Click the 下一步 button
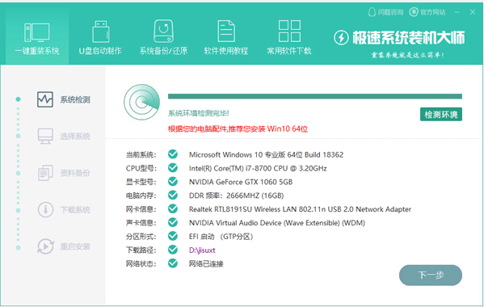 [x=431, y=275]
